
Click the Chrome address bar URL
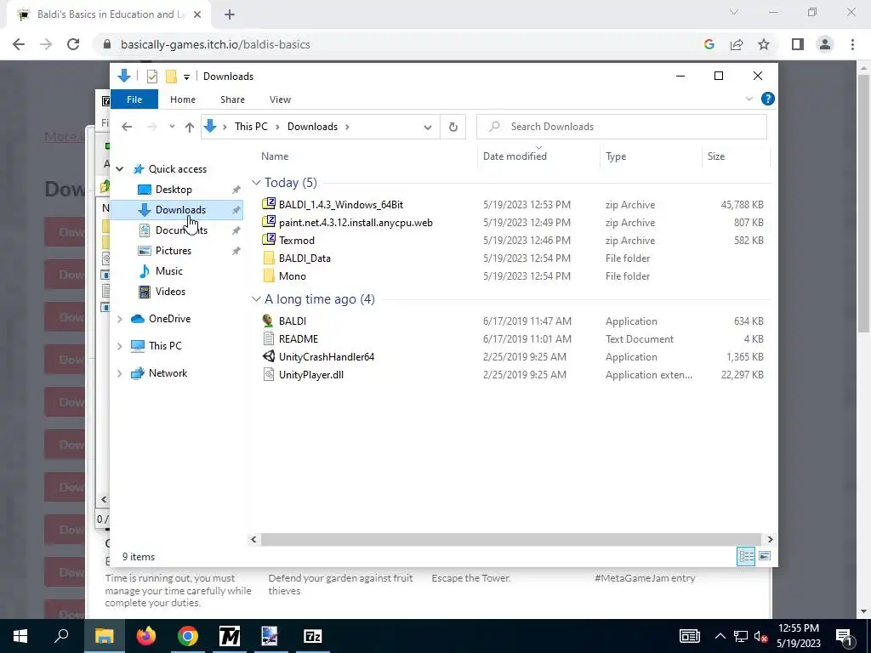[x=215, y=44]
